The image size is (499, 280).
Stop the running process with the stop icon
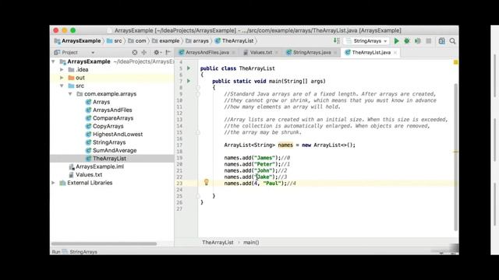tap(429, 41)
